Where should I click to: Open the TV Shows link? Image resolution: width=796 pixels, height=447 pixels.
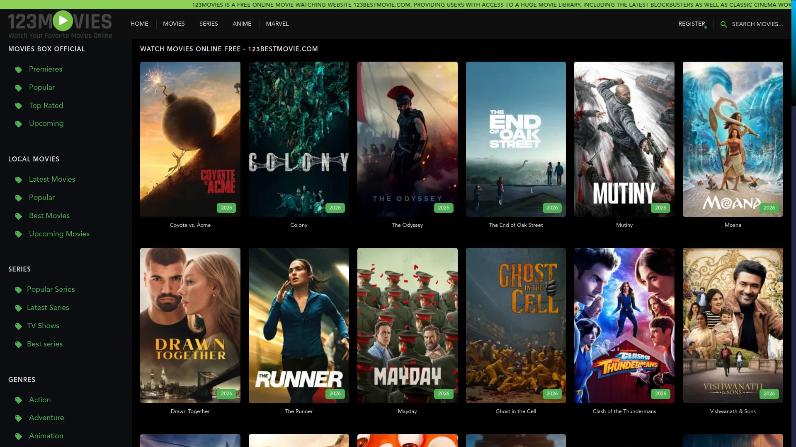tap(43, 326)
